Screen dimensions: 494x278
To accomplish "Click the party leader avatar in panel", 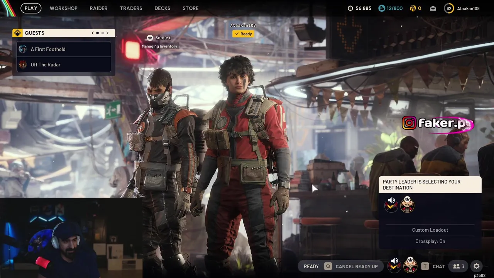I will 407,204.
